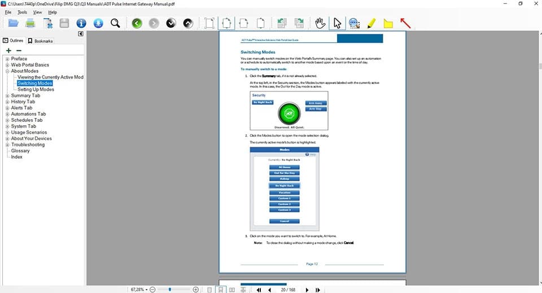
Task: Expand the History Tab node
Action: click(x=7, y=102)
